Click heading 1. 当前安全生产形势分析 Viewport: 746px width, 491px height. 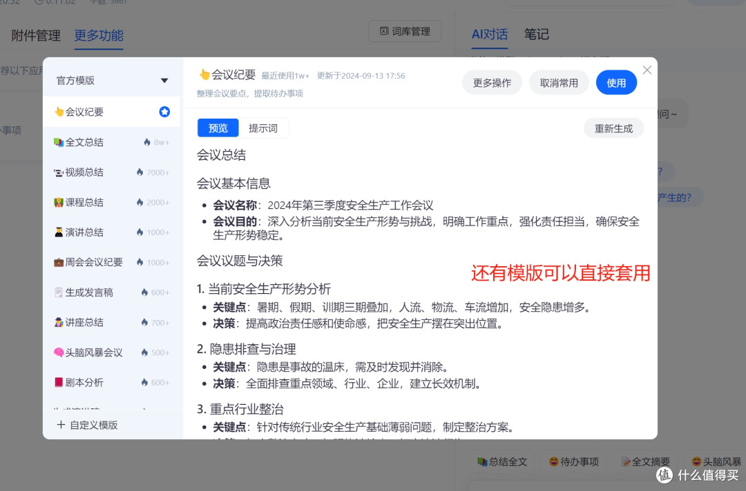[264, 289]
